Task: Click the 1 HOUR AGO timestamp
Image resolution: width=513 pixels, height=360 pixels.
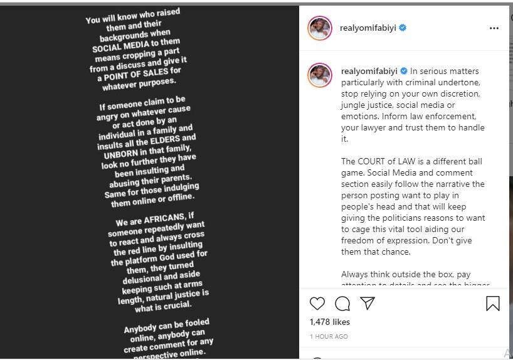Action: [x=329, y=337]
